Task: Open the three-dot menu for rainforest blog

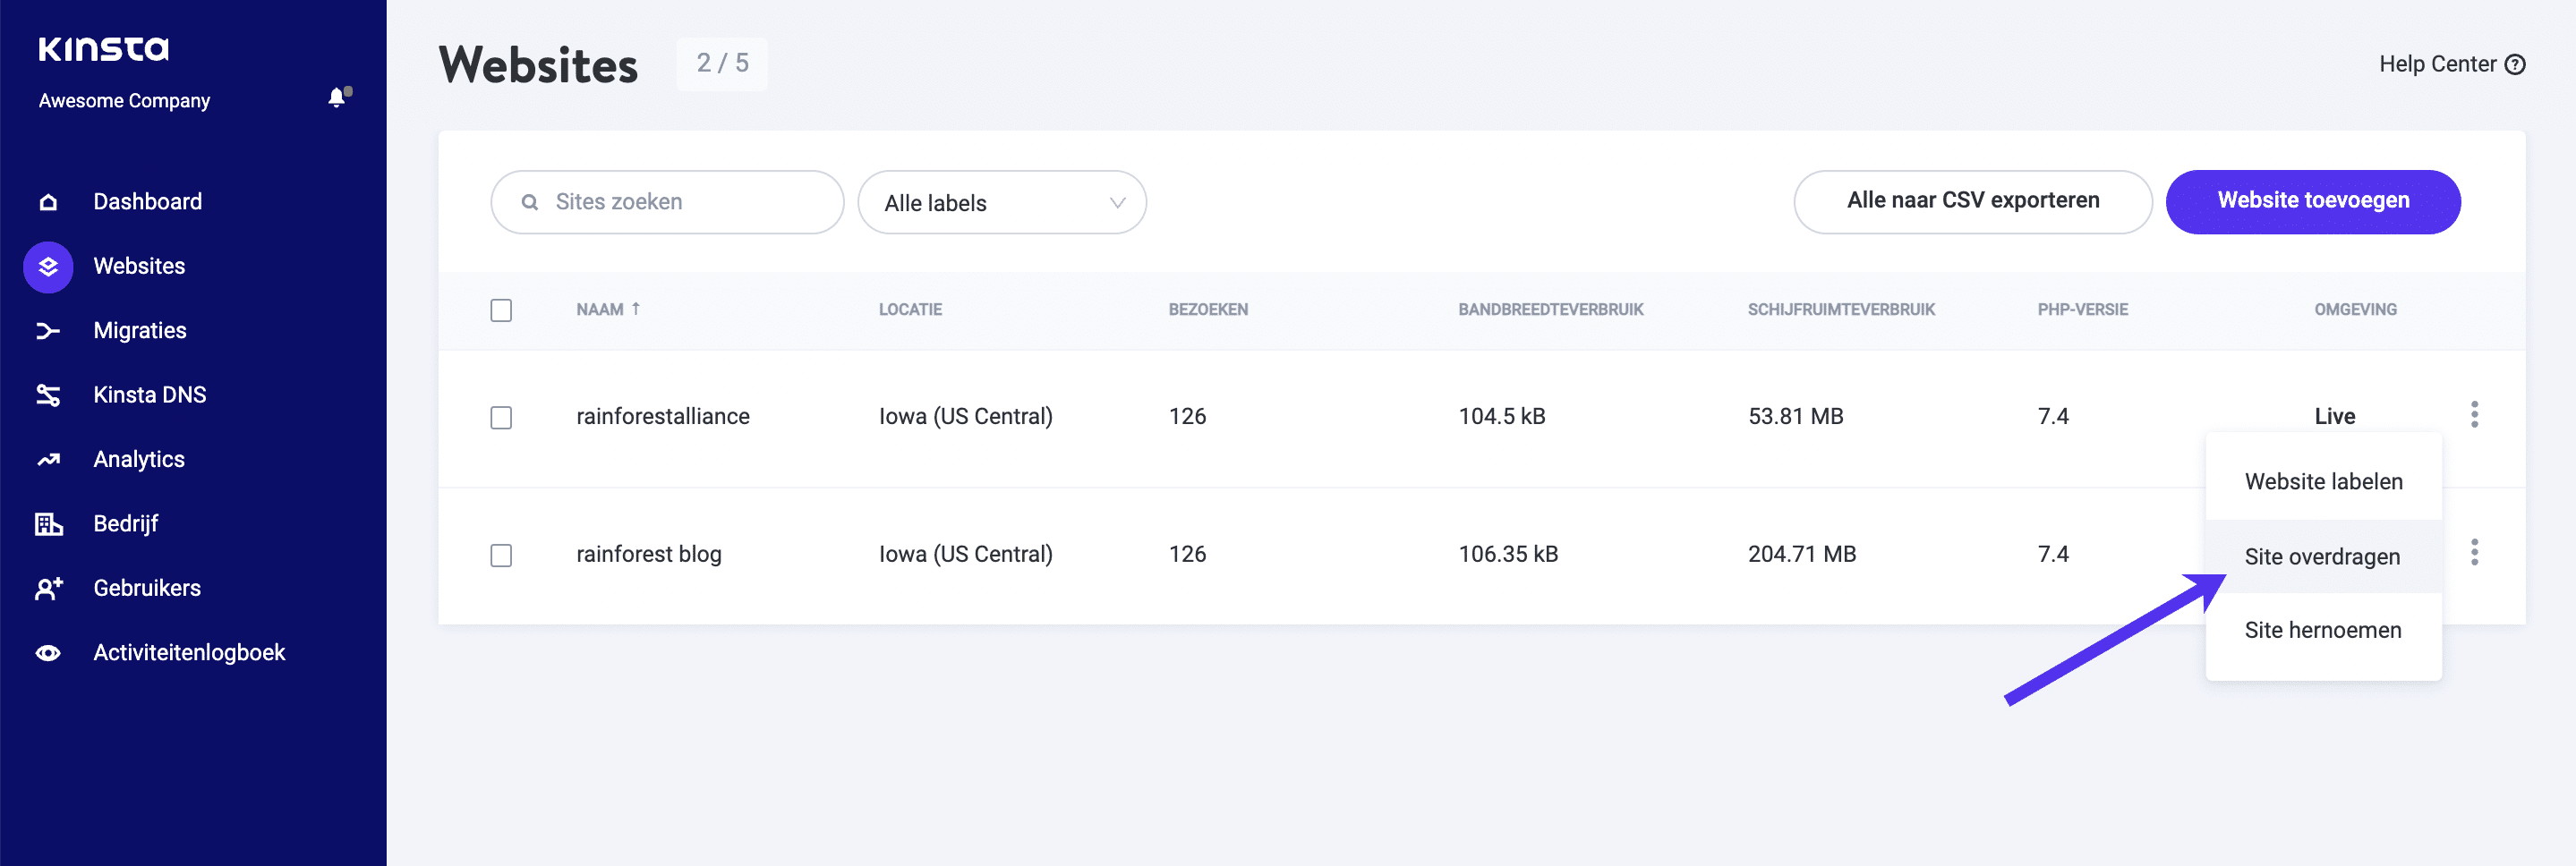Action: tap(2474, 552)
